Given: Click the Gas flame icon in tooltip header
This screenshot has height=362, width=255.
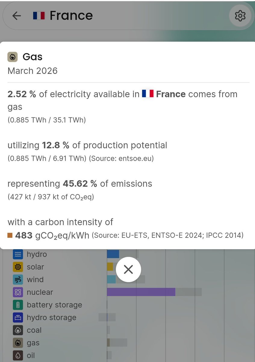Looking at the screenshot, I should [x=12, y=57].
